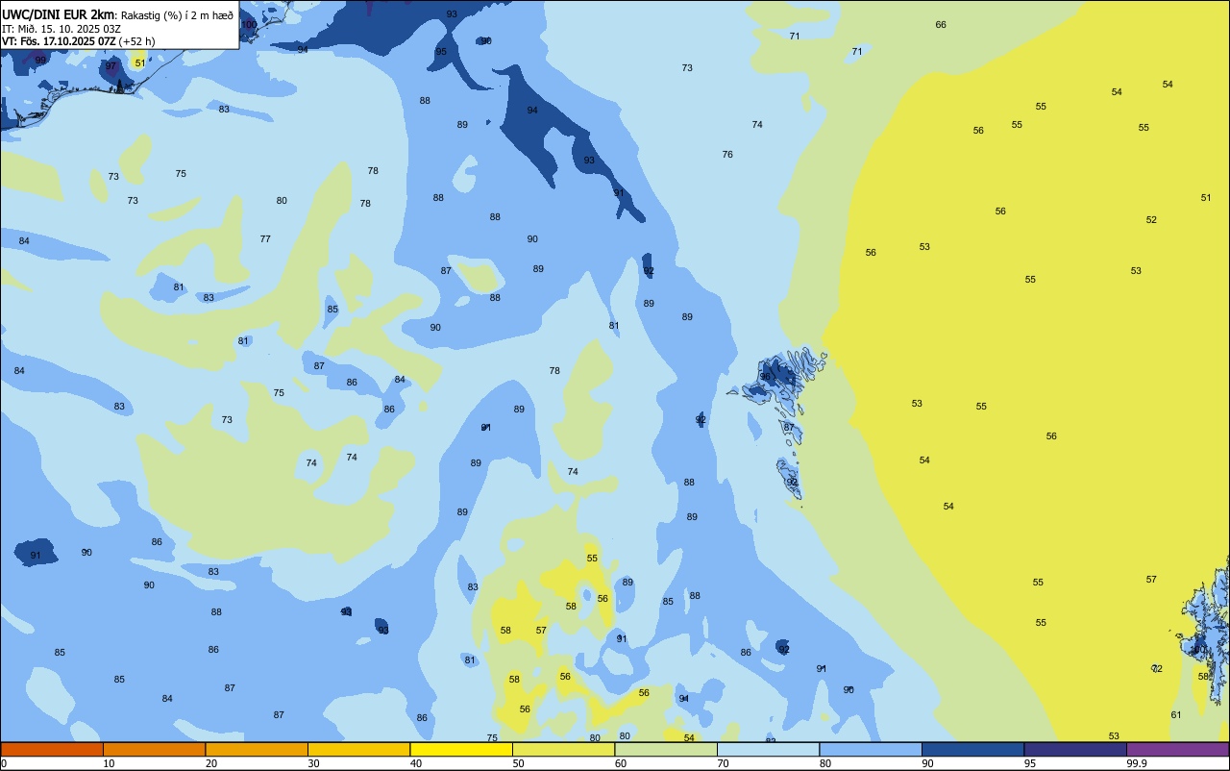The height and width of the screenshot is (771, 1230).
Task: Select the "50" tick label on color bar
Action: pos(518,763)
